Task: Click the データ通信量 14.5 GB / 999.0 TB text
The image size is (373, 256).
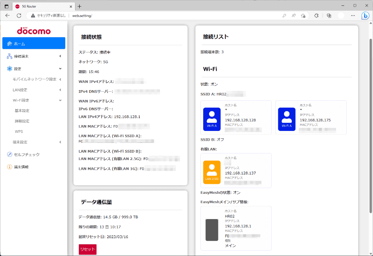Action: [x=108, y=217]
